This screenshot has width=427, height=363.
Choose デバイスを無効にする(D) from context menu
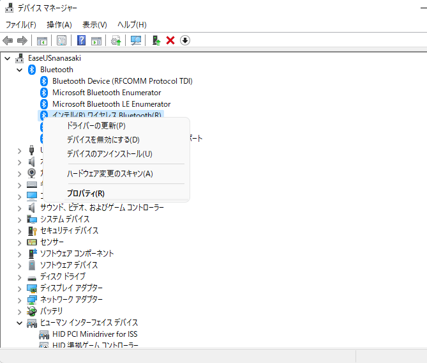[103, 139]
